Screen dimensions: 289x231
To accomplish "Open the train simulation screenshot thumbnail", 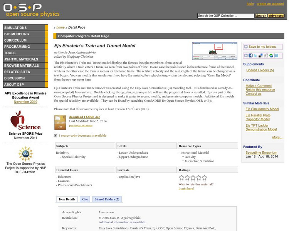I will click(x=215, y=51).
